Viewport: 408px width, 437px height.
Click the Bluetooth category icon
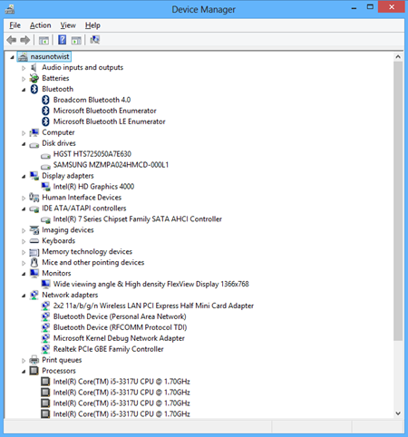pyautogui.click(x=34, y=89)
